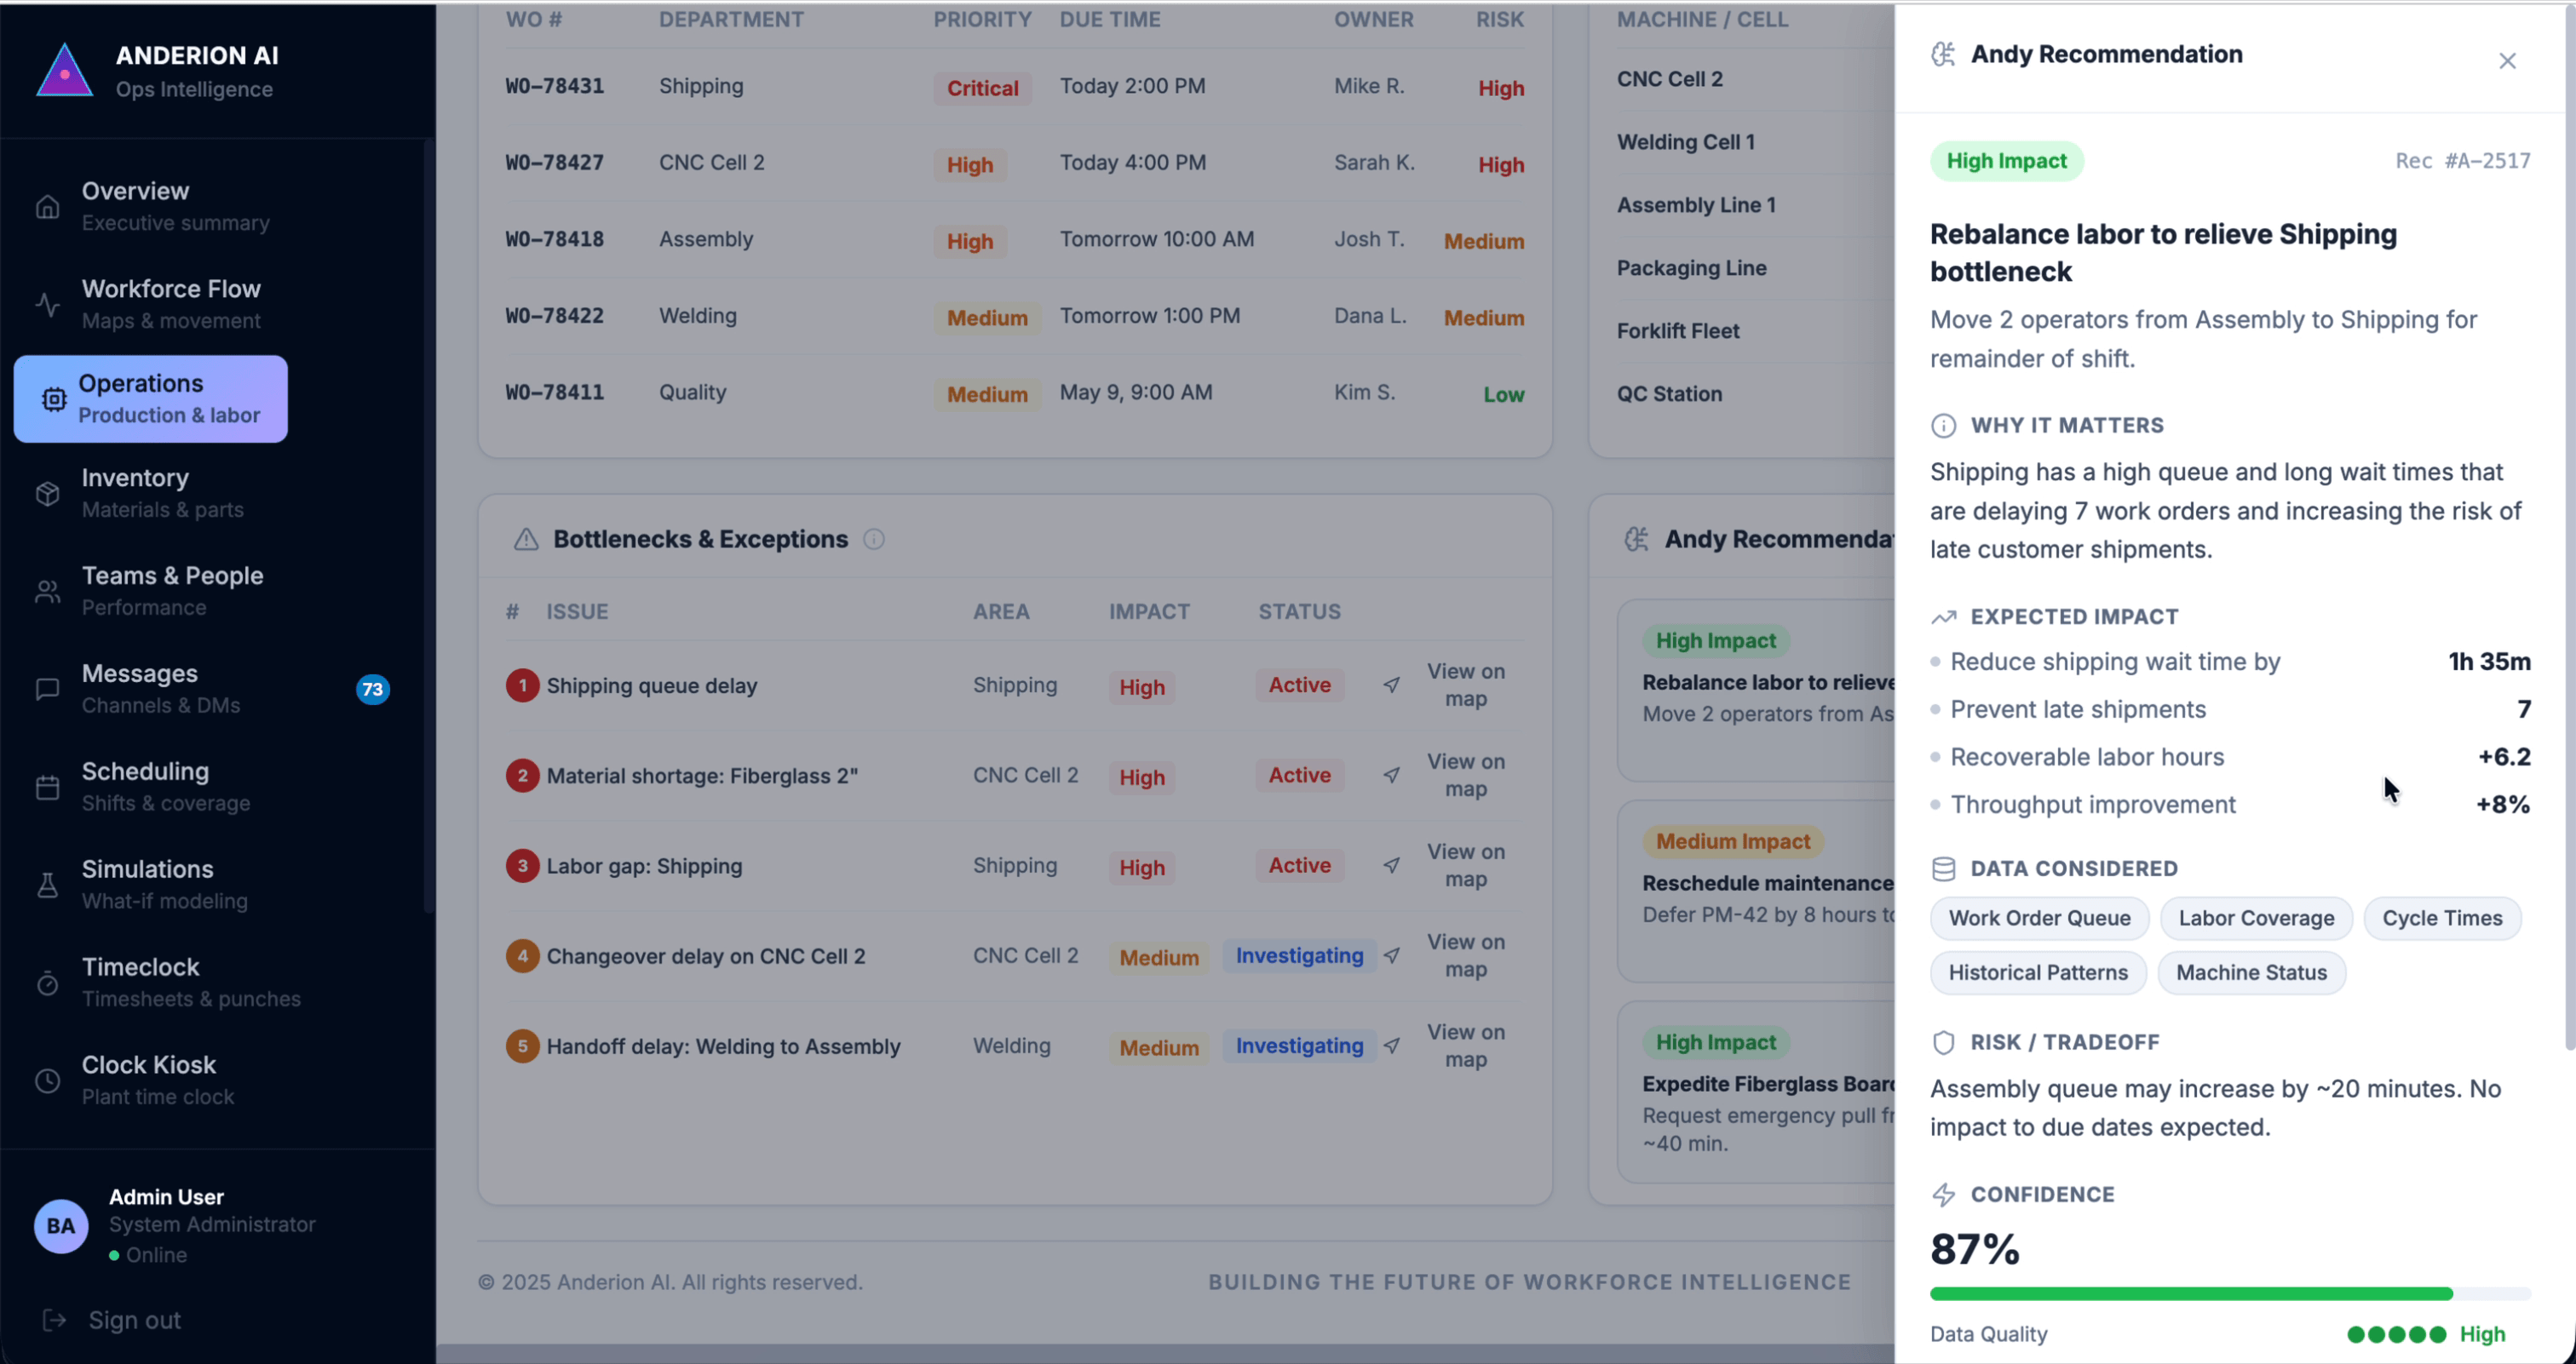The width and height of the screenshot is (2576, 1364).
Task: Go to Scheduling shifts & coverage
Action: tap(210, 788)
